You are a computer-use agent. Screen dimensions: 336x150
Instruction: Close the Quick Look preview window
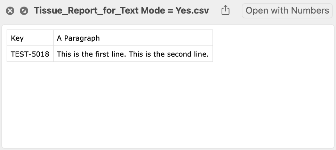click(10, 11)
